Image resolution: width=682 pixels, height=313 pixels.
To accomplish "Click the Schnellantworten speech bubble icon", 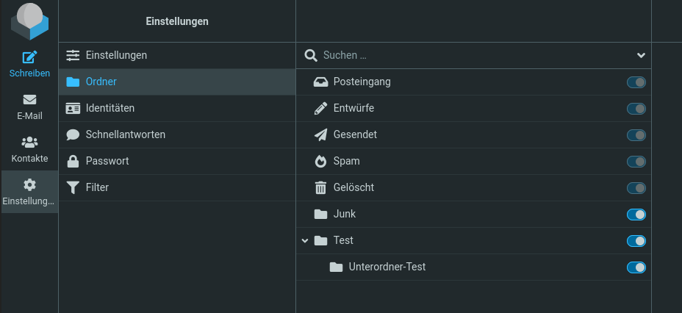I will 73,134.
